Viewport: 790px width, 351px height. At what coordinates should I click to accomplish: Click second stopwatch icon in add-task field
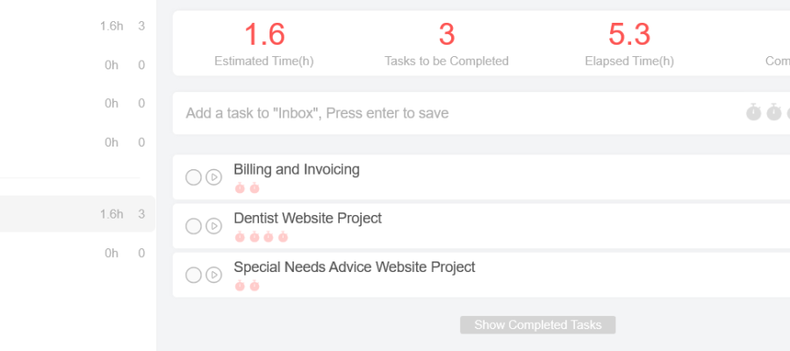click(x=773, y=112)
